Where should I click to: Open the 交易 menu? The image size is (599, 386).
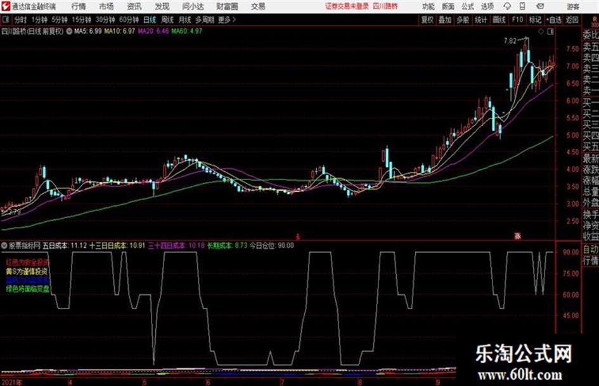(258, 6)
